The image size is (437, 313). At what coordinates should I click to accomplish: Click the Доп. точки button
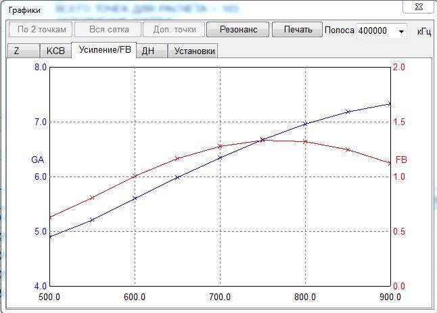coord(174,30)
